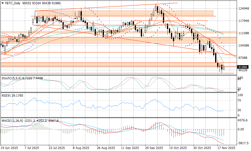Click the 117946 price scale level
Image resolution: width=251 pixels, height=151 pixels.
tap(243, 21)
